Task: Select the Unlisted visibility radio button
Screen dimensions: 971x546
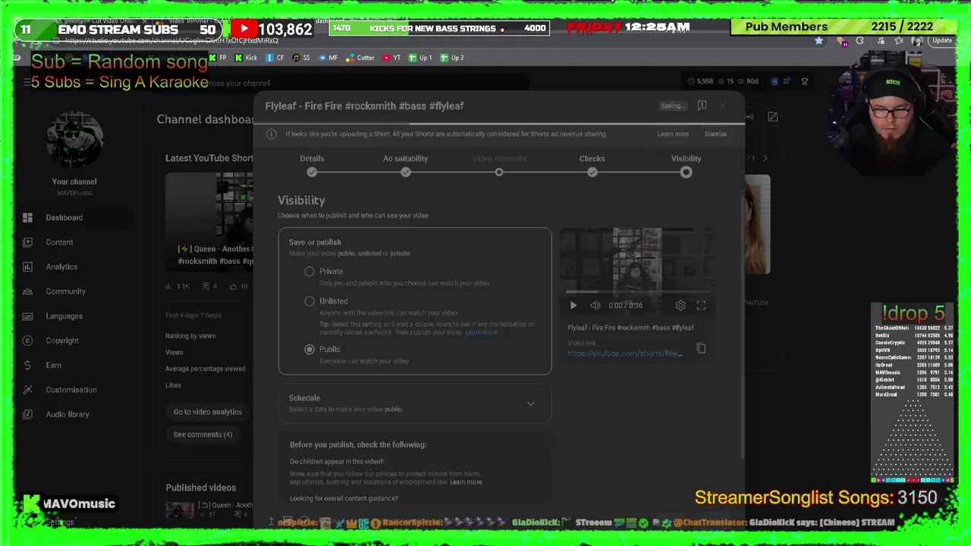Action: tap(310, 301)
